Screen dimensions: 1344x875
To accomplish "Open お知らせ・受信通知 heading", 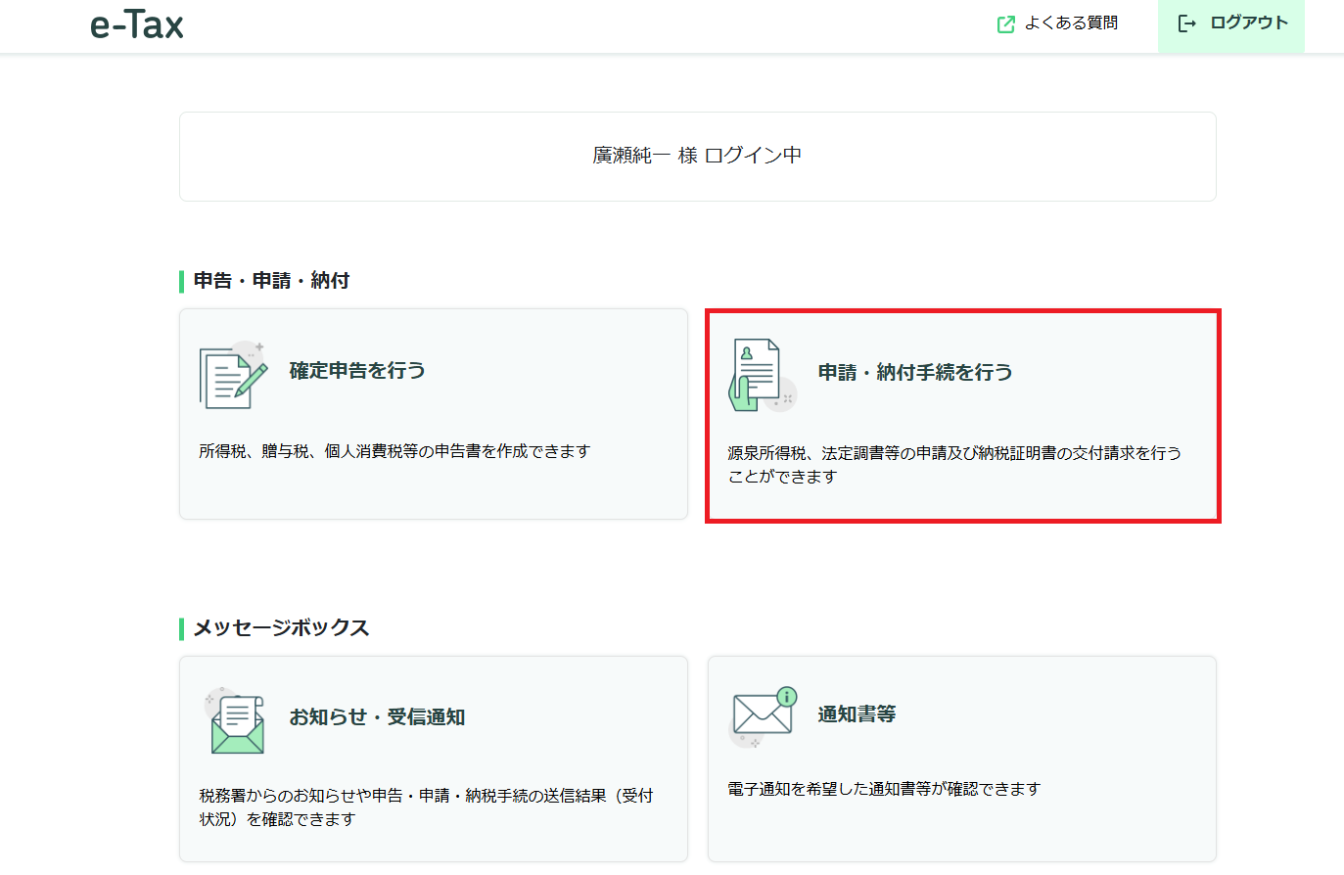I will click(x=377, y=717).
